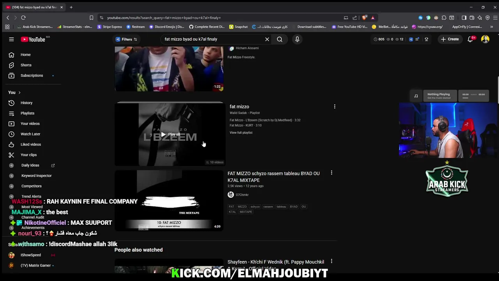499x281 pixels.
Task: Open the fat mizzo playlist title
Action: tap(239, 107)
